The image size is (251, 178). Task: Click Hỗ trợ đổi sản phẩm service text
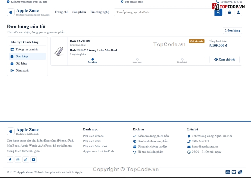click(x=151, y=152)
